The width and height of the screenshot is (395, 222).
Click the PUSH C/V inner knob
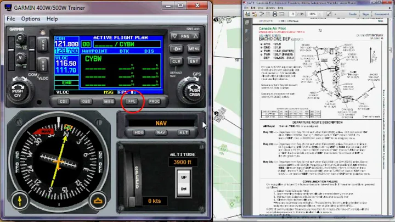pyautogui.click(x=18, y=92)
